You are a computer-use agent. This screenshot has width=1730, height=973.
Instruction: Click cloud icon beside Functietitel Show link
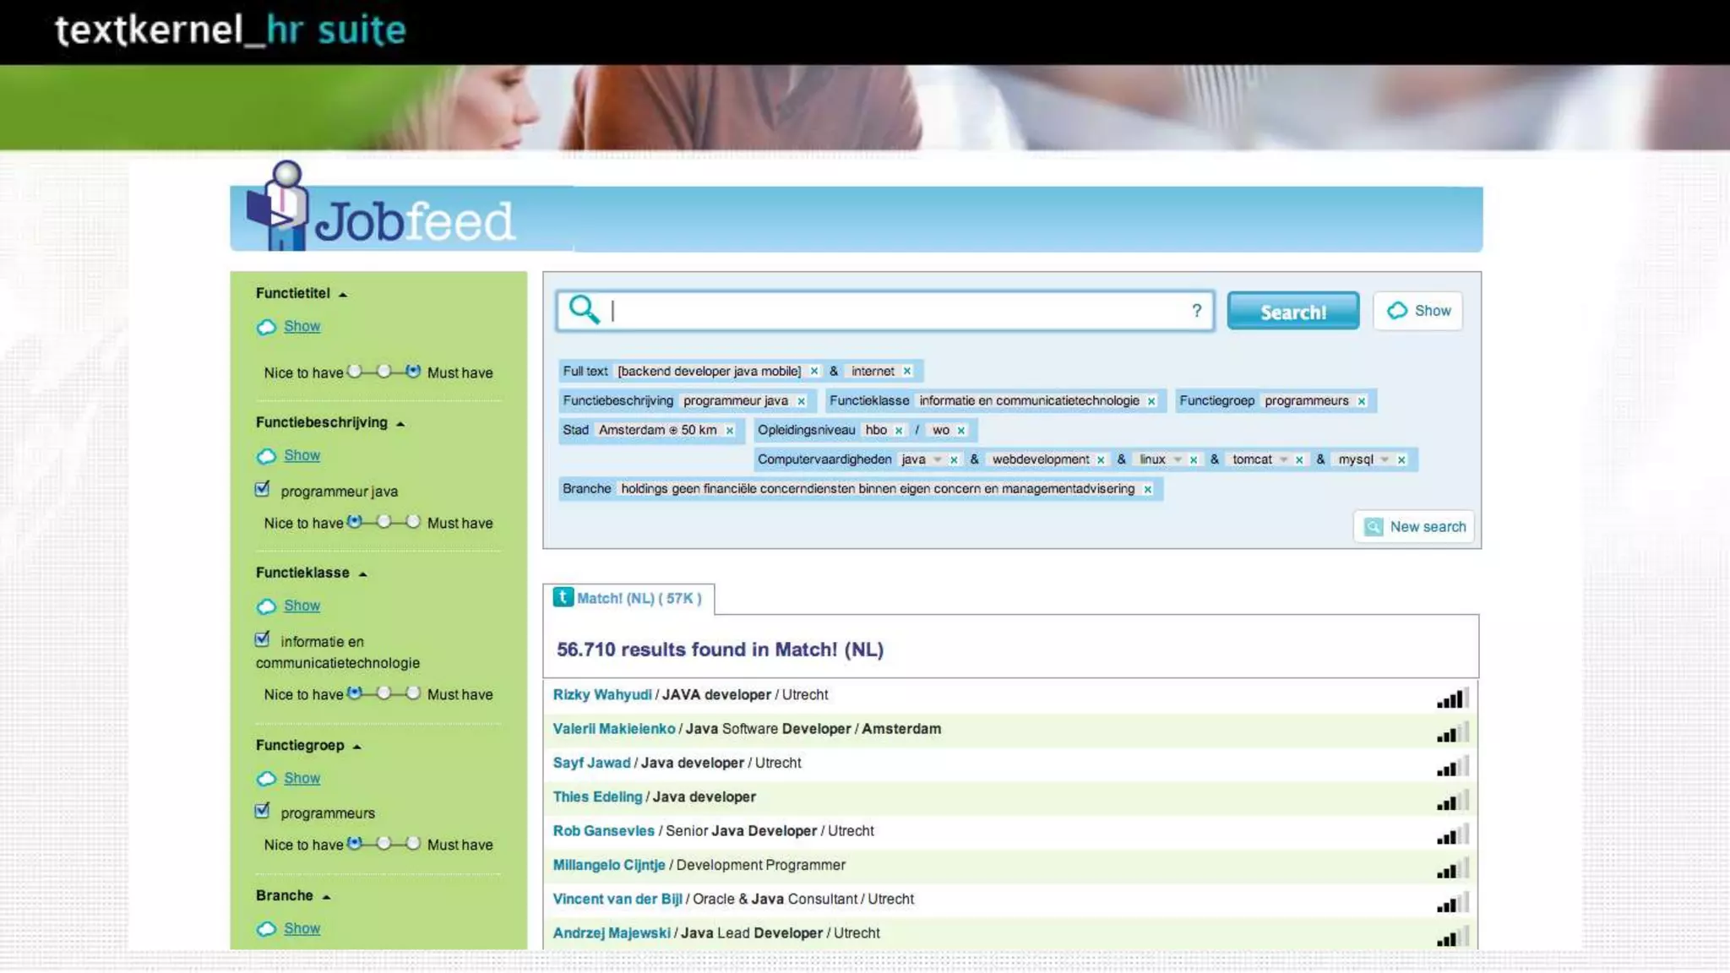(x=266, y=327)
